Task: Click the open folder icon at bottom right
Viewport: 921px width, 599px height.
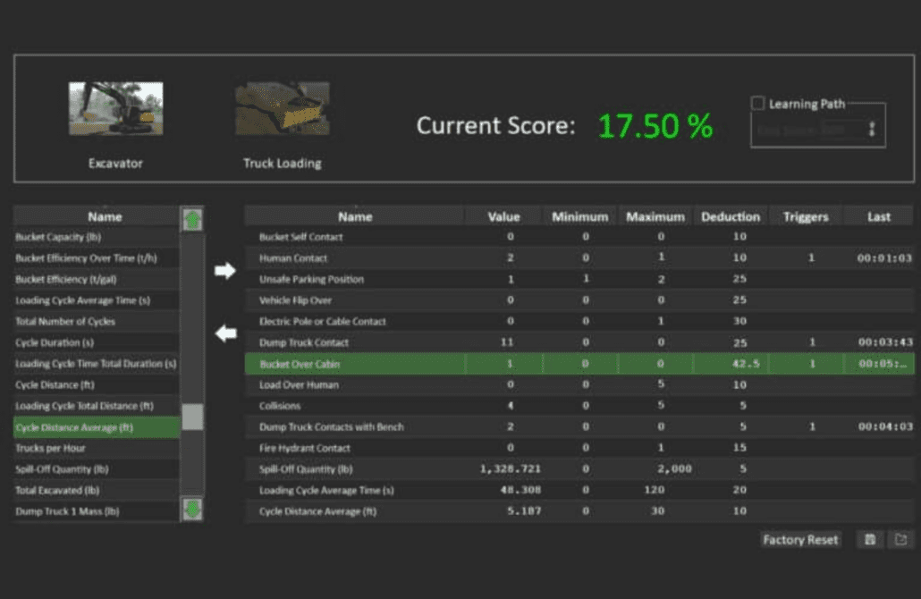Action: 901,540
